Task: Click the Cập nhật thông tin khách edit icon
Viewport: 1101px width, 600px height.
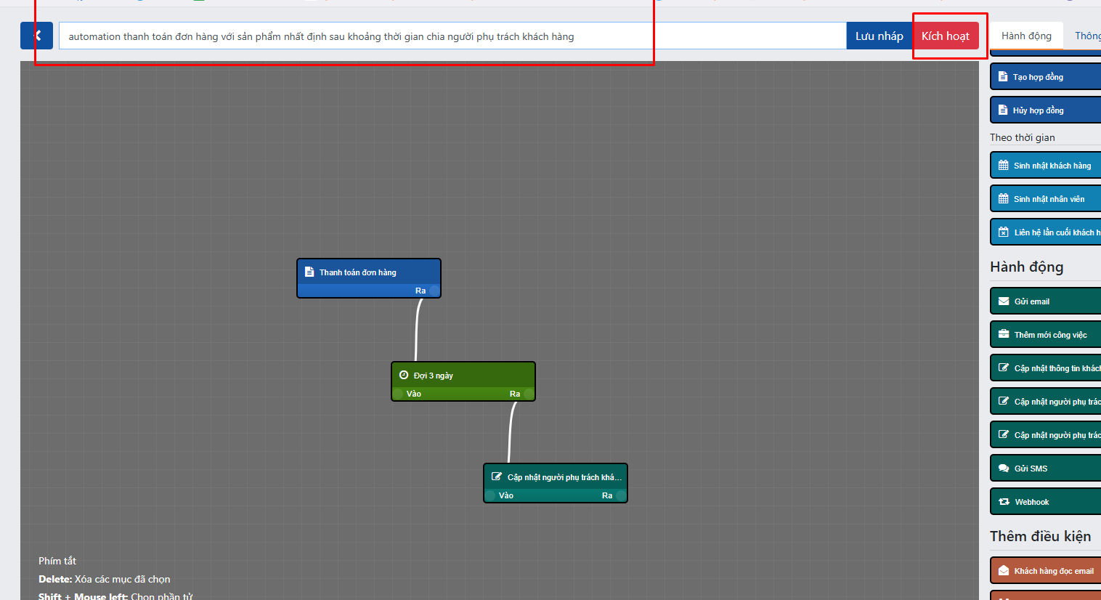Action: (1004, 368)
